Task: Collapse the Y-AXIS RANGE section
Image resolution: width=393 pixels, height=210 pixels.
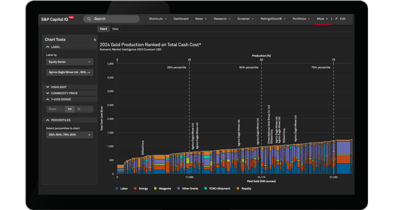Action: point(70,99)
